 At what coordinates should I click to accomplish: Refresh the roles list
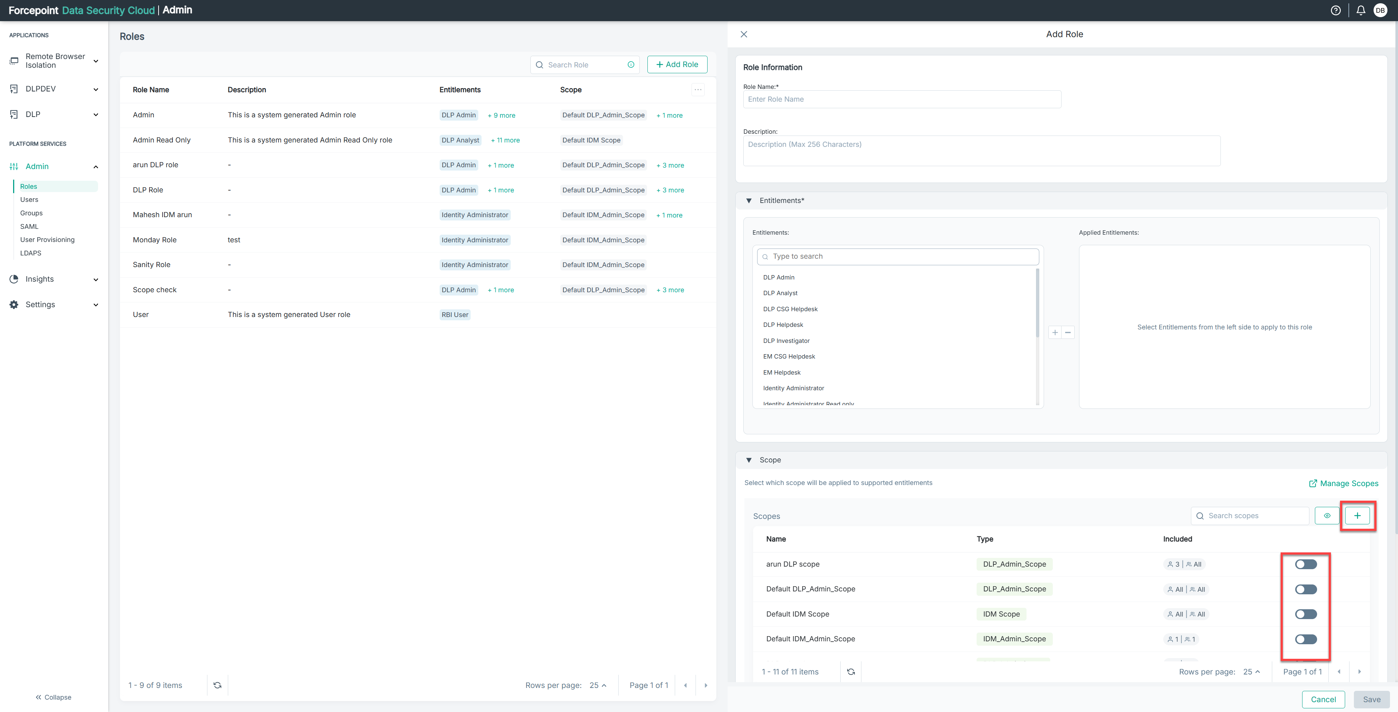point(217,685)
